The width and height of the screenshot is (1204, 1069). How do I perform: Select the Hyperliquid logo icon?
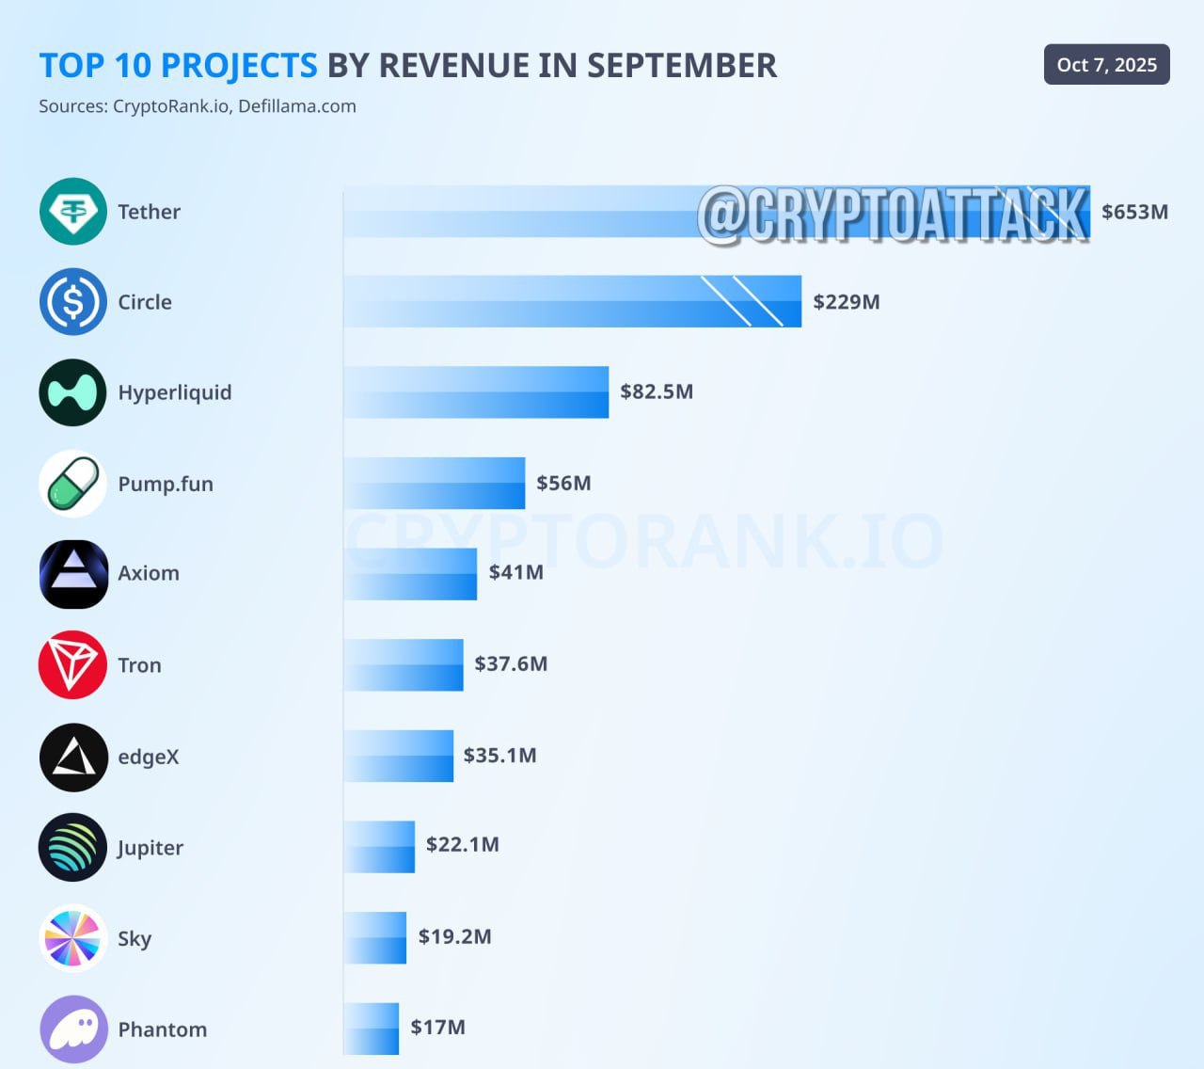73,392
